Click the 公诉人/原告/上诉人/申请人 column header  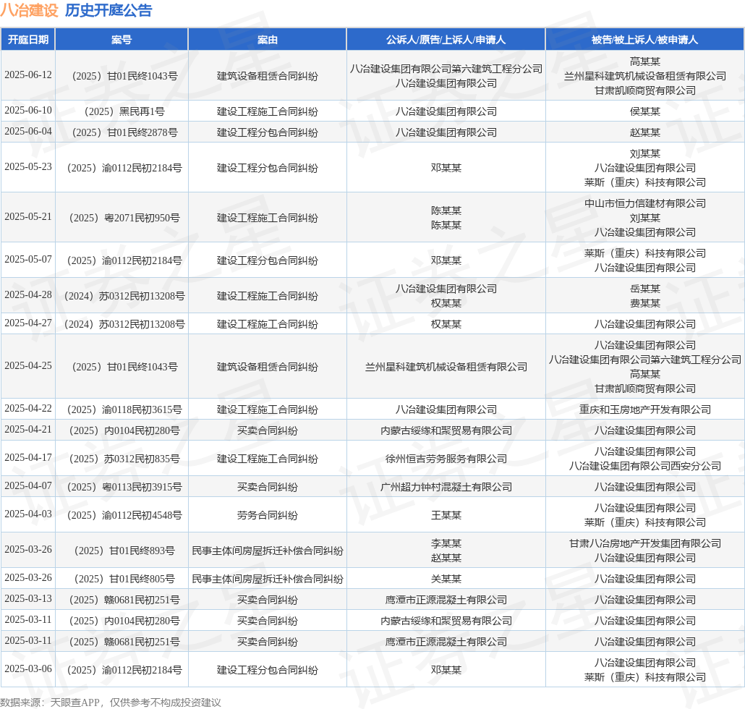446,40
